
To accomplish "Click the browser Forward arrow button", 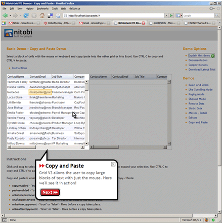I will 15,16.
